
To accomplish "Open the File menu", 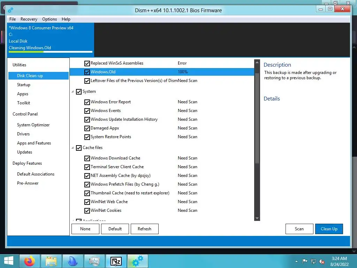I will [13, 19].
